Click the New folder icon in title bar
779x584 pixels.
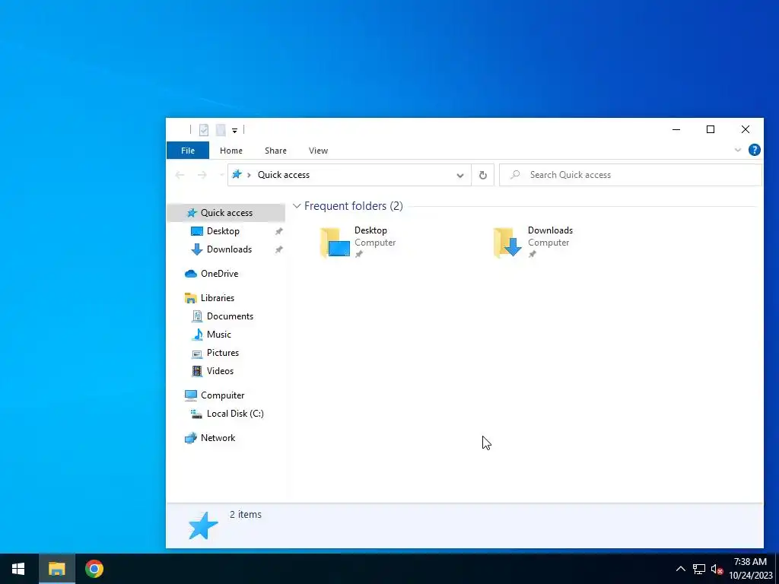(x=221, y=130)
